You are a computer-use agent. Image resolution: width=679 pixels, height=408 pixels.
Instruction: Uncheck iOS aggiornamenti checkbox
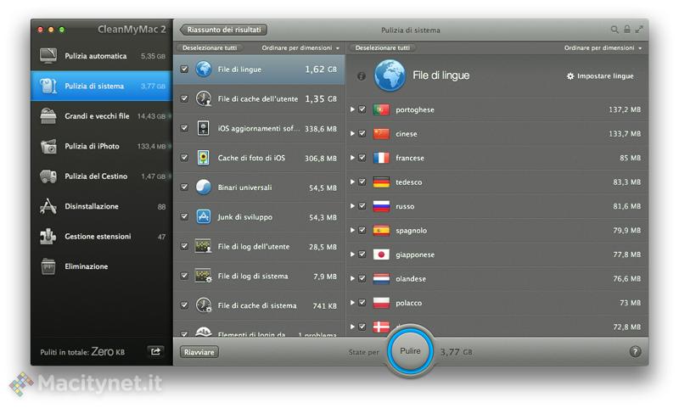[184, 128]
